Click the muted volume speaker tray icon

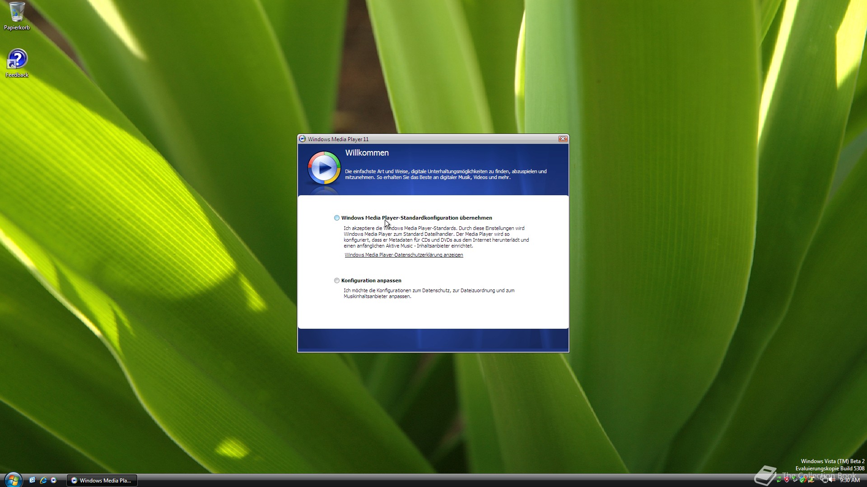click(832, 479)
